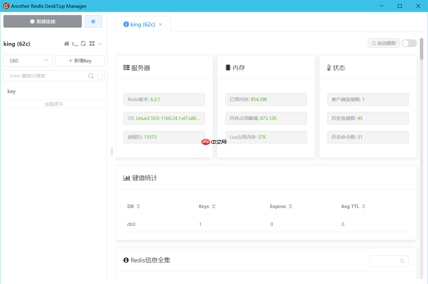The image size is (428, 284).
Task: Select the grid key-list view icon
Action: (x=92, y=44)
